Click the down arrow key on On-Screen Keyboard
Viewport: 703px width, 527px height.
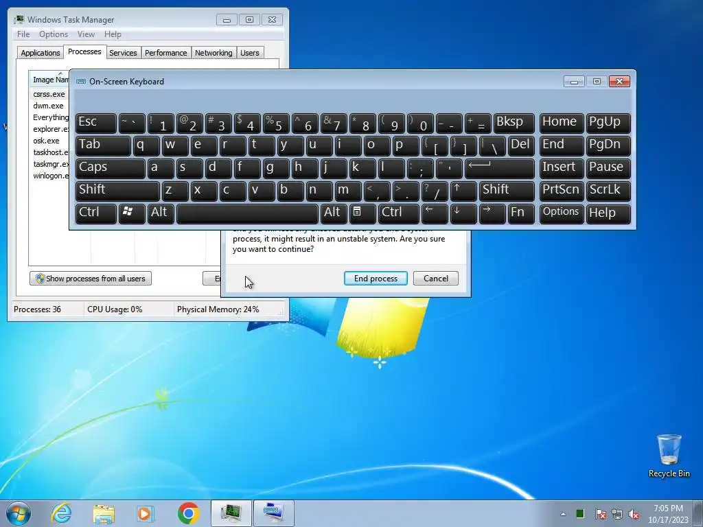coord(463,213)
